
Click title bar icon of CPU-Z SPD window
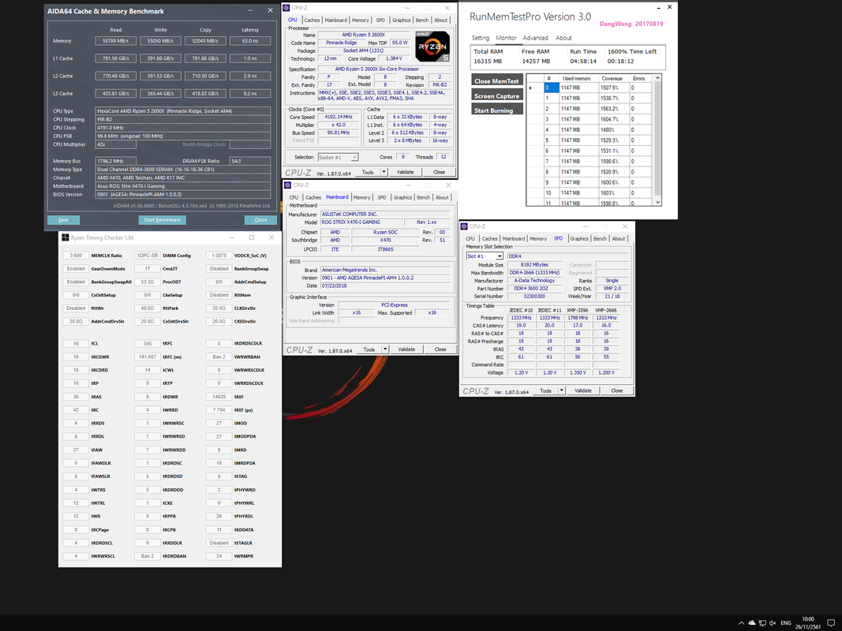[x=464, y=226]
